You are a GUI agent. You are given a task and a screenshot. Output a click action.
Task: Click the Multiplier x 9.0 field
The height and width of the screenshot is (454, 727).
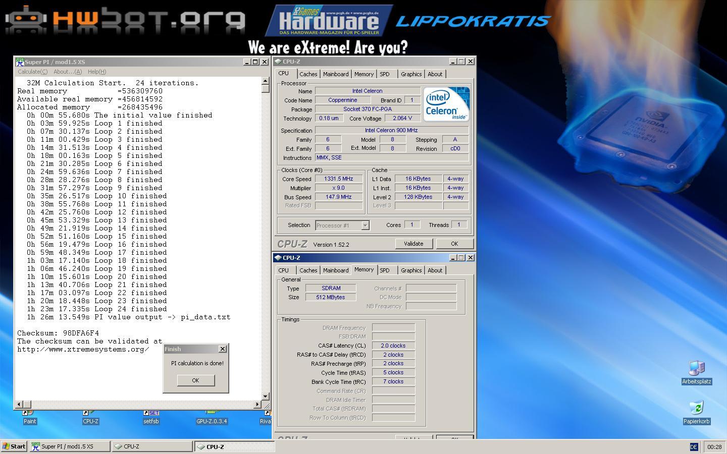[x=339, y=188]
